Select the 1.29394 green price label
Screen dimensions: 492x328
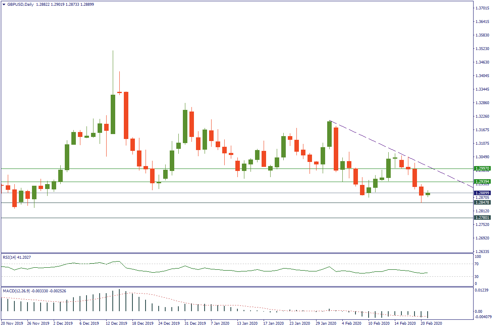(x=482, y=182)
